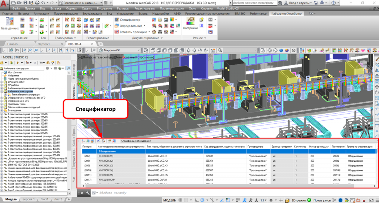Open the Help question mark icon
This screenshot has height=203, width=379.
pos(333,3)
